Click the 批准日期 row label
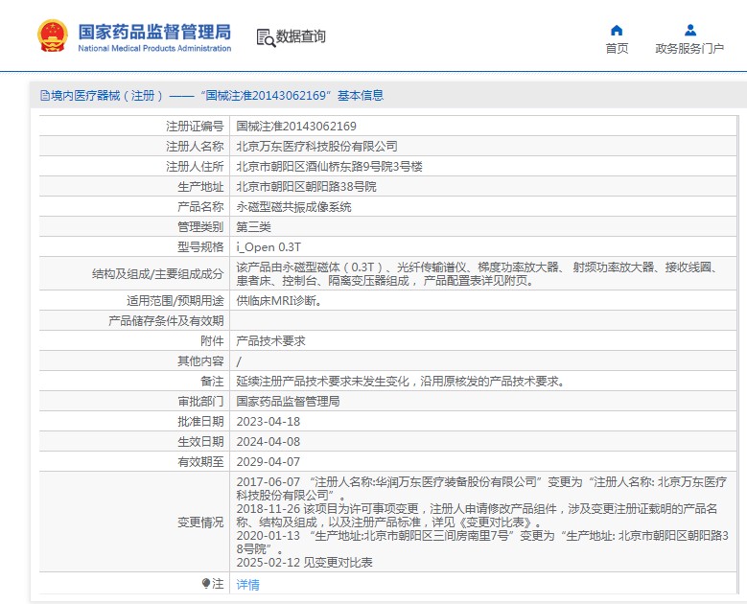This screenshot has height=604, width=747. click(200, 422)
